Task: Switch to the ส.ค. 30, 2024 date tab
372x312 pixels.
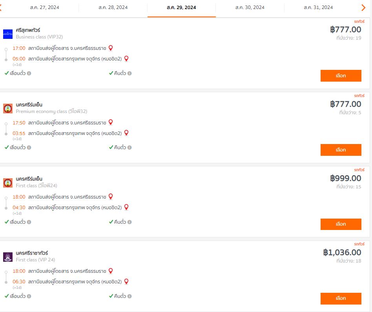Action: (250, 7)
